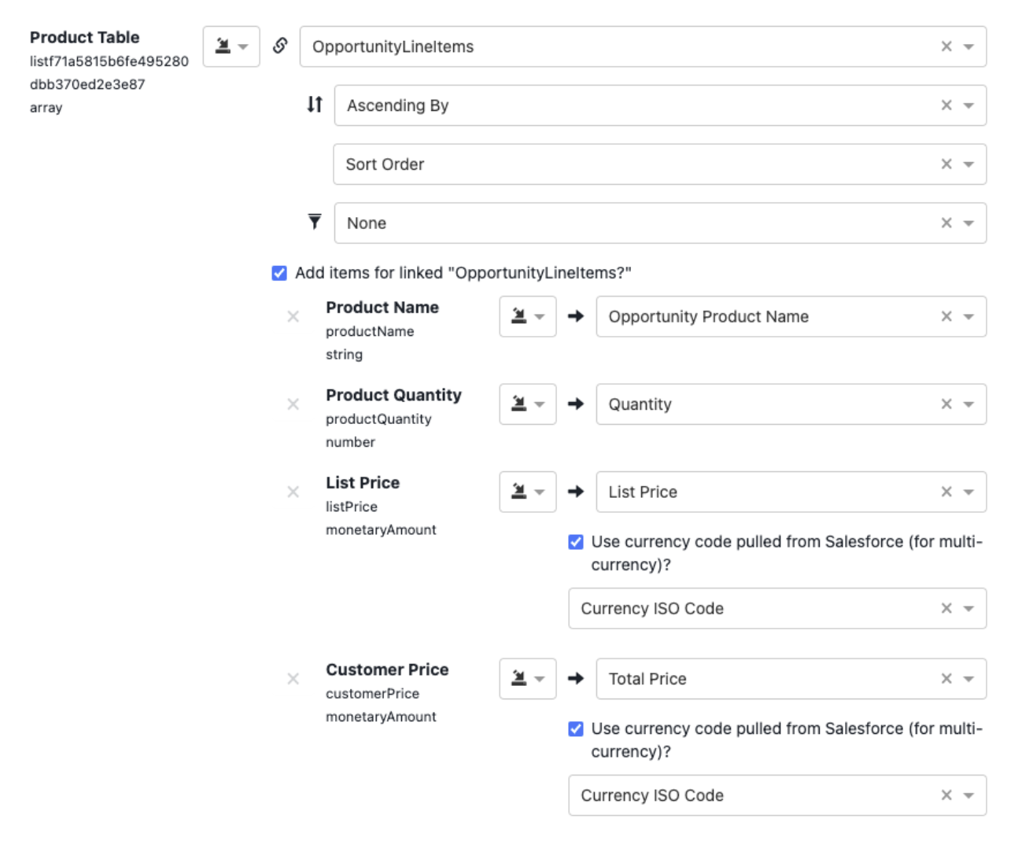Viewport: 1018px width, 848px height.
Task: Open the None filter dropdown
Action: (968, 223)
